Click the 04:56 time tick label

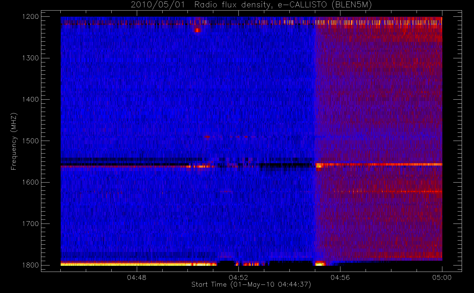pyautogui.click(x=340, y=277)
